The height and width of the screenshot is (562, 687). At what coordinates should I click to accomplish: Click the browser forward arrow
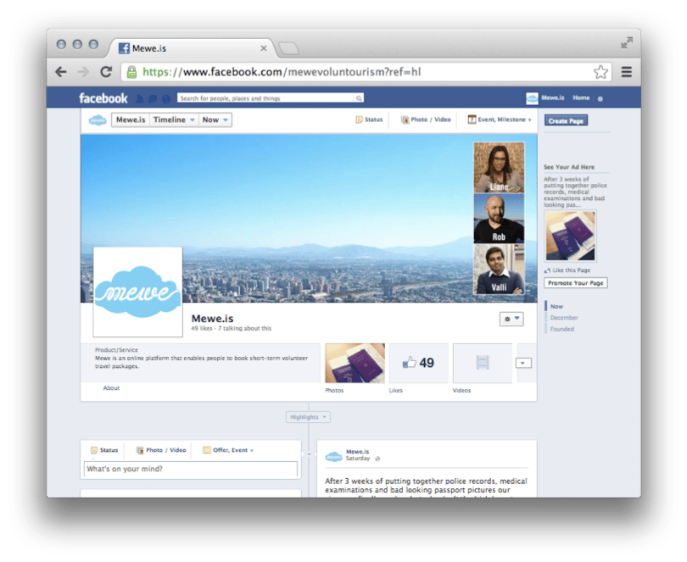[83, 72]
